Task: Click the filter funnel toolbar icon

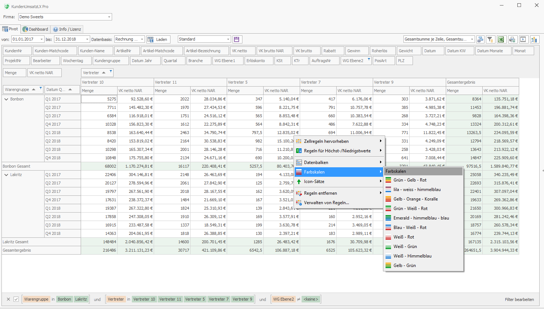Action: [490, 39]
